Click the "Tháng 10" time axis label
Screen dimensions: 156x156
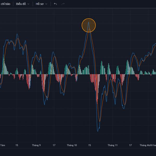point(72,145)
